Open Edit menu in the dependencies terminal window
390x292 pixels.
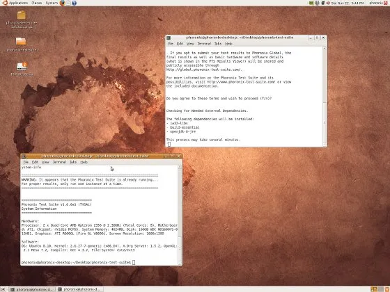click(180, 44)
